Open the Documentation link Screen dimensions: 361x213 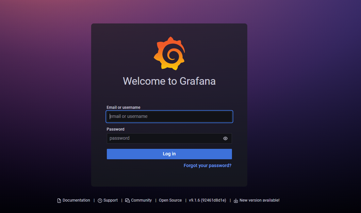point(76,200)
